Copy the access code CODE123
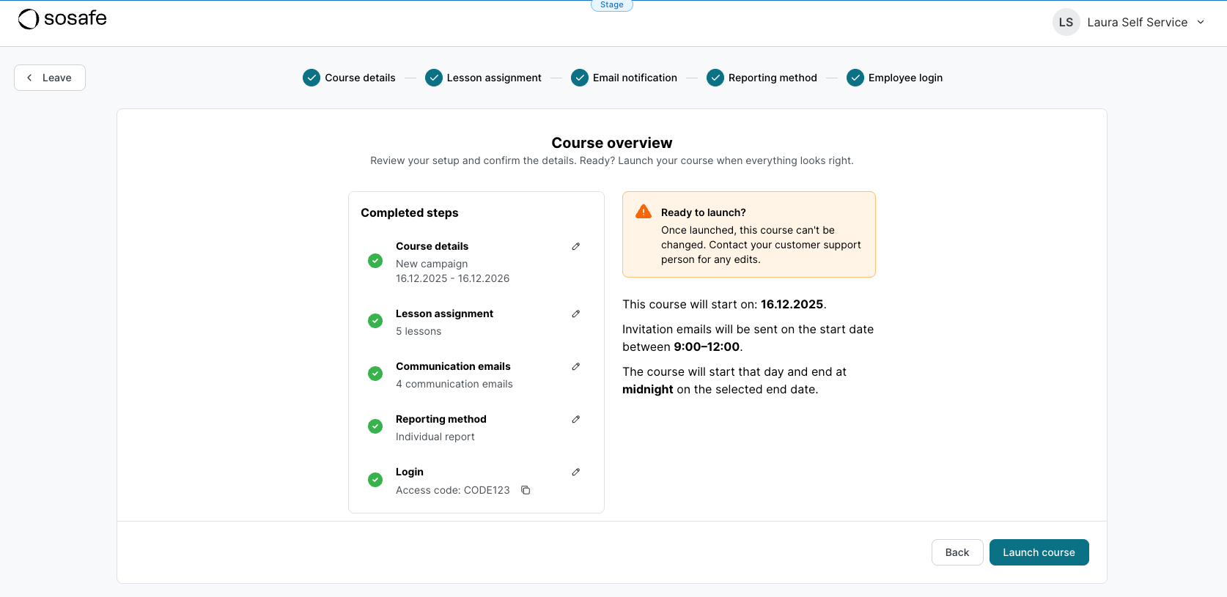 coord(526,490)
